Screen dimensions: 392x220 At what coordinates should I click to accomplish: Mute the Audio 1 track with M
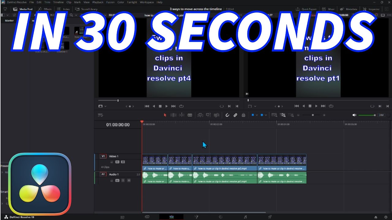click(129, 181)
